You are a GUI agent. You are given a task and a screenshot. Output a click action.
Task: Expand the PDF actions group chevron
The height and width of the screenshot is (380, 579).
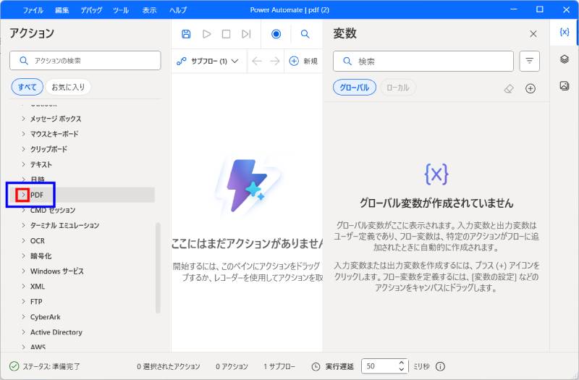click(23, 195)
